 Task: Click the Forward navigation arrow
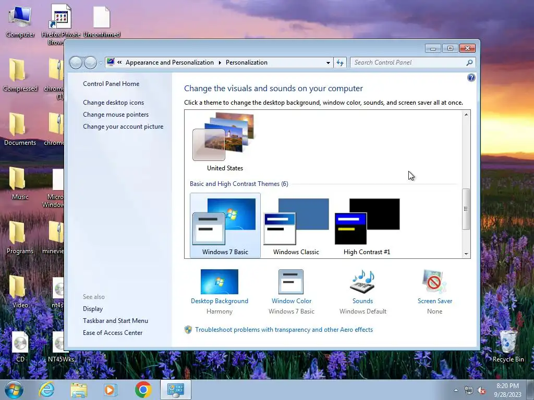pos(90,63)
